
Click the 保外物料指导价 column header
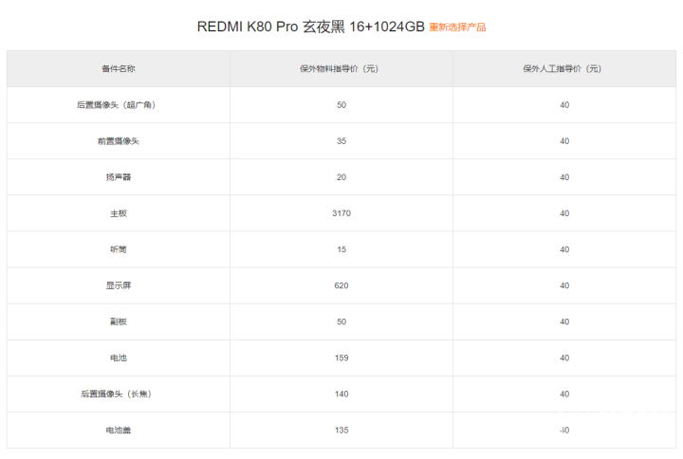(339, 69)
